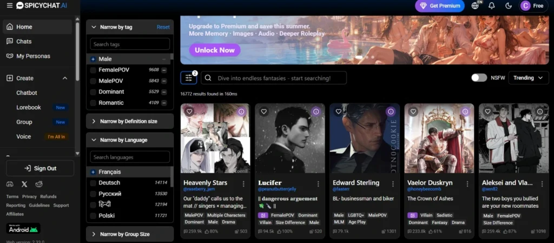Open Heavenly Stars three-dot menu
Screen dimensions: 554x243
[243, 184]
